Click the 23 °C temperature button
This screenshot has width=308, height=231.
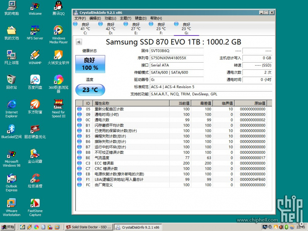[x=90, y=90]
